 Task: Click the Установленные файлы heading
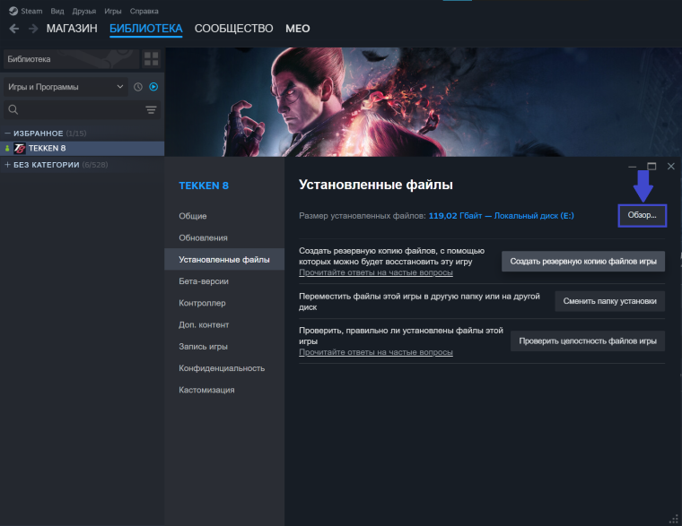point(376,185)
